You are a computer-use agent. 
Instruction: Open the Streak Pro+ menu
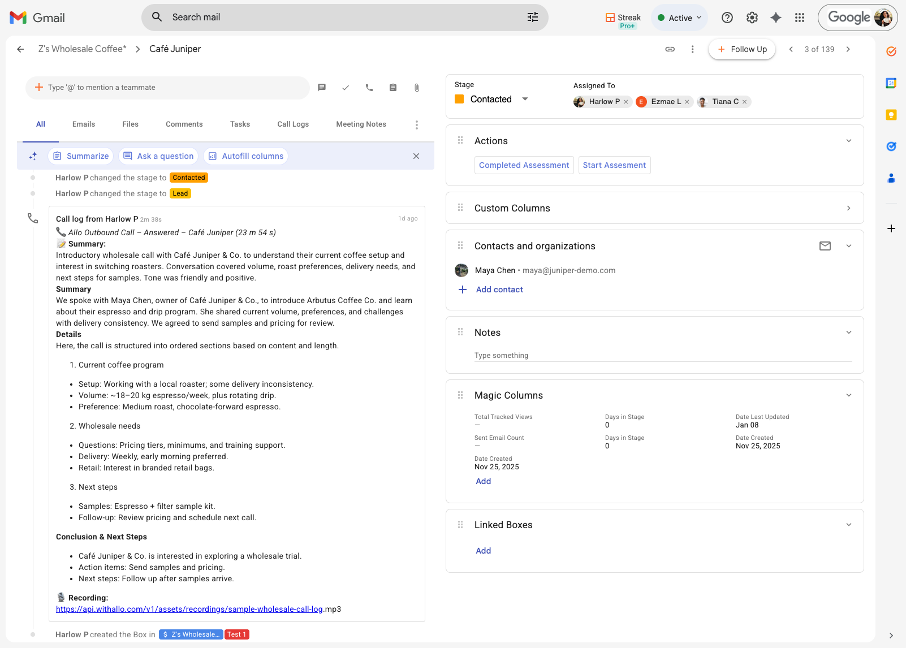point(623,20)
